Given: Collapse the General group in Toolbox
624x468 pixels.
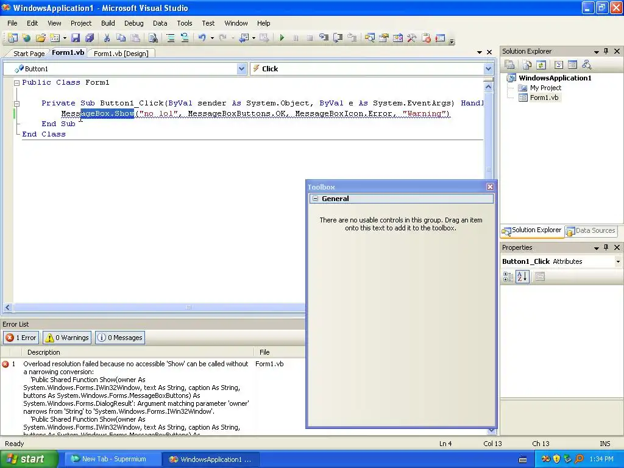Looking at the screenshot, I should pyautogui.click(x=316, y=198).
